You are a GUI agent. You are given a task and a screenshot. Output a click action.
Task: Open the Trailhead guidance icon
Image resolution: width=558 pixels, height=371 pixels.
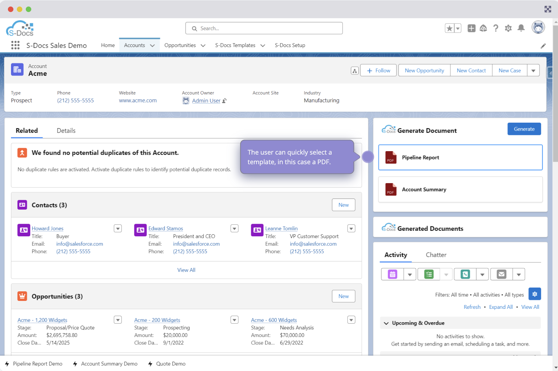coord(483,28)
